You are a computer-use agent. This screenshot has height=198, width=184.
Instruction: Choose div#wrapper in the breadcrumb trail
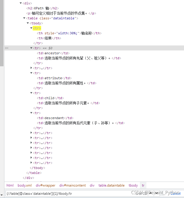[x=45, y=185]
